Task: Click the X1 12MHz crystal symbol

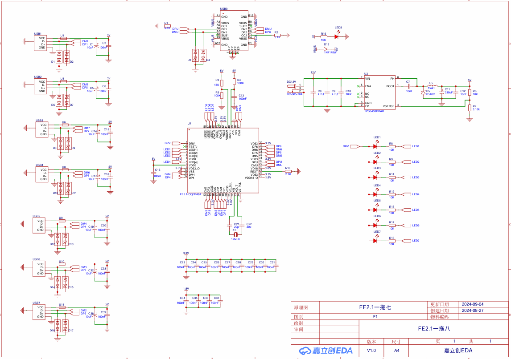Action: point(235,234)
